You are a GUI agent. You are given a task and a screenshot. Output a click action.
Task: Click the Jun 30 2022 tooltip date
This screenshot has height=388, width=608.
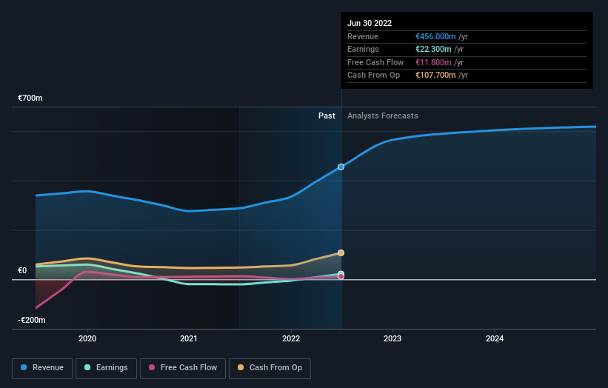[370, 23]
